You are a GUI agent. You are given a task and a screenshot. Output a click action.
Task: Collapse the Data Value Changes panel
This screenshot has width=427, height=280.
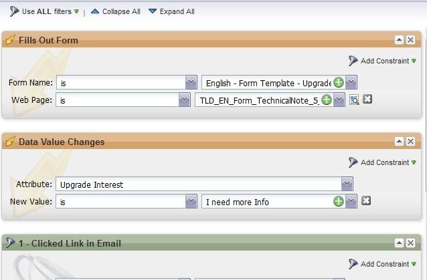point(400,142)
